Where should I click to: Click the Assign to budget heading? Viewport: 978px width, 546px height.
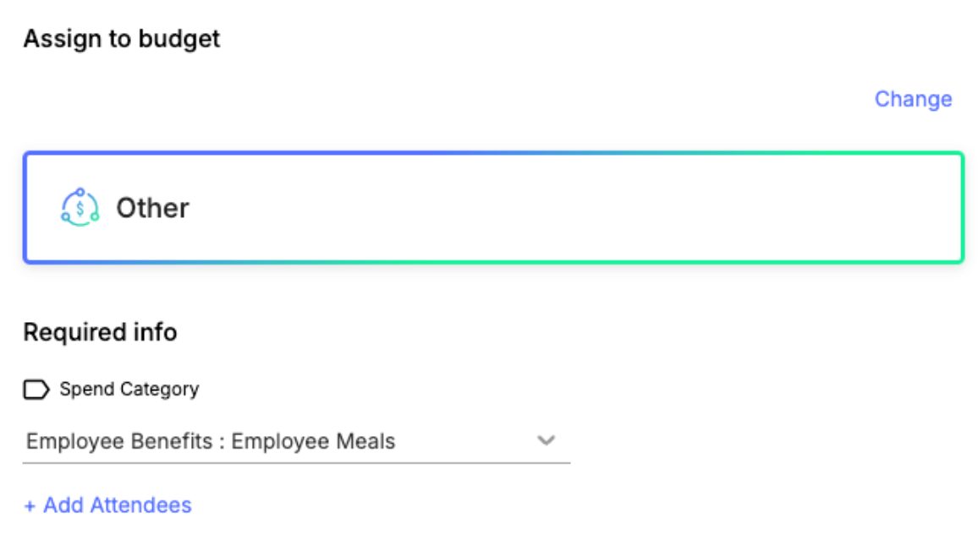coord(122,39)
